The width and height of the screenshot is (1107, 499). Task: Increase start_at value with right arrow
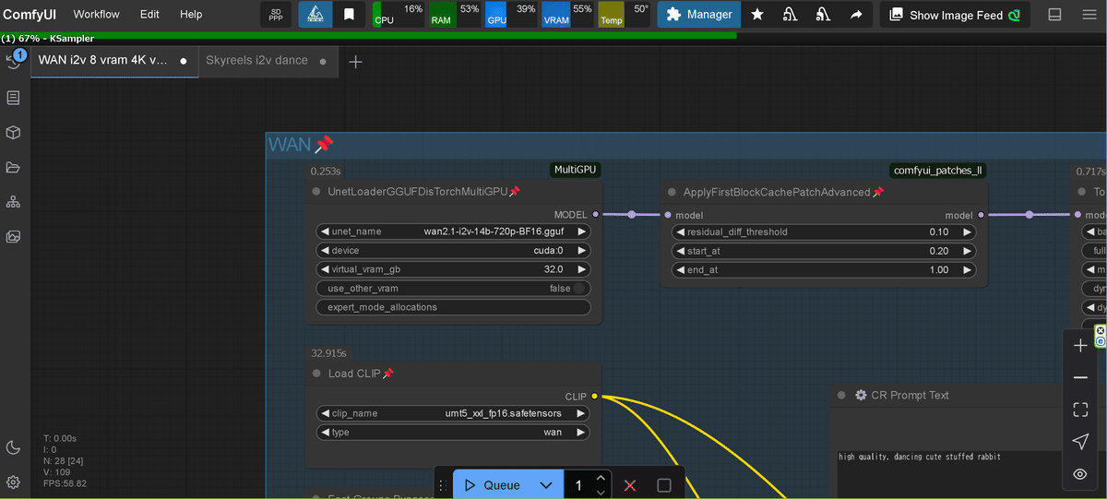click(x=967, y=251)
